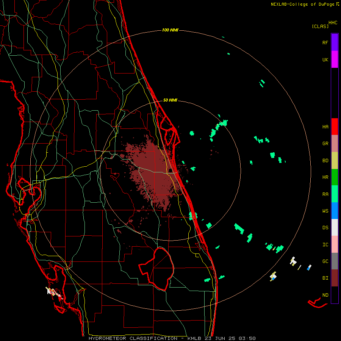Image resolution: width=341 pixels, height=341 pixels.
Task: Click the 100 NMI range ring label
Action: click(x=170, y=30)
